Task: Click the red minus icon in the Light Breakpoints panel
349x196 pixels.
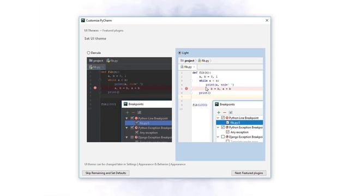Action: pyautogui.click(x=224, y=113)
